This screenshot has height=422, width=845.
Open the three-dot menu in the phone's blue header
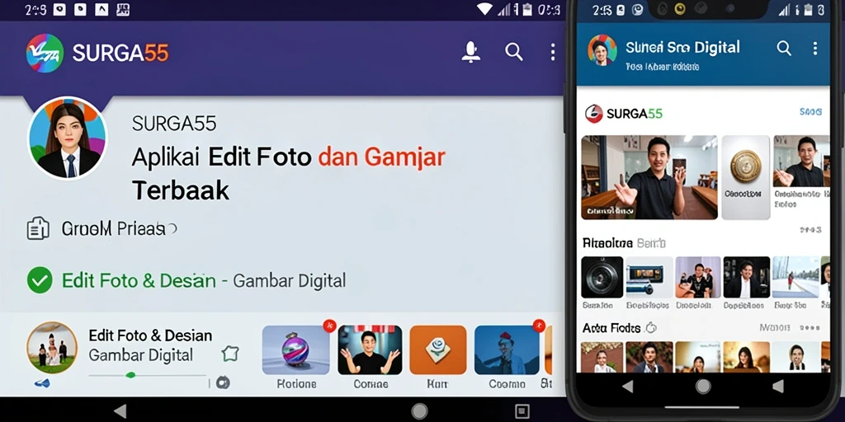(x=814, y=49)
